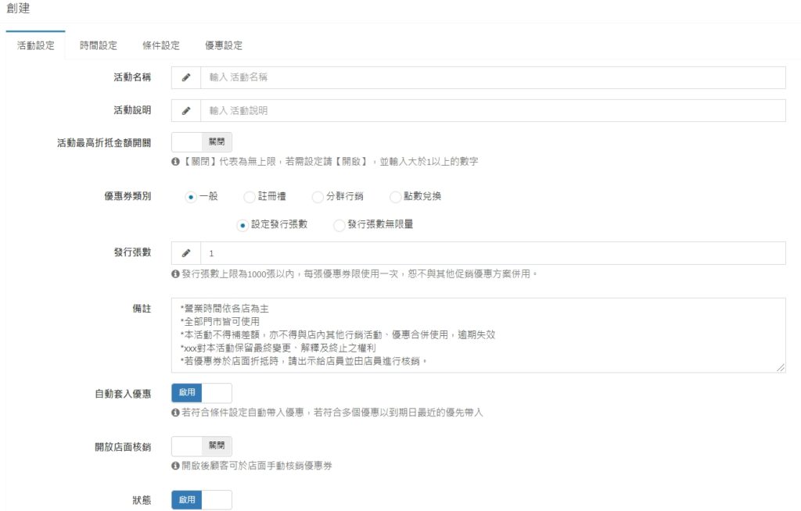Disable the 自動套入優惠 switch
Image resolution: width=801 pixels, height=511 pixels.
coord(201,393)
